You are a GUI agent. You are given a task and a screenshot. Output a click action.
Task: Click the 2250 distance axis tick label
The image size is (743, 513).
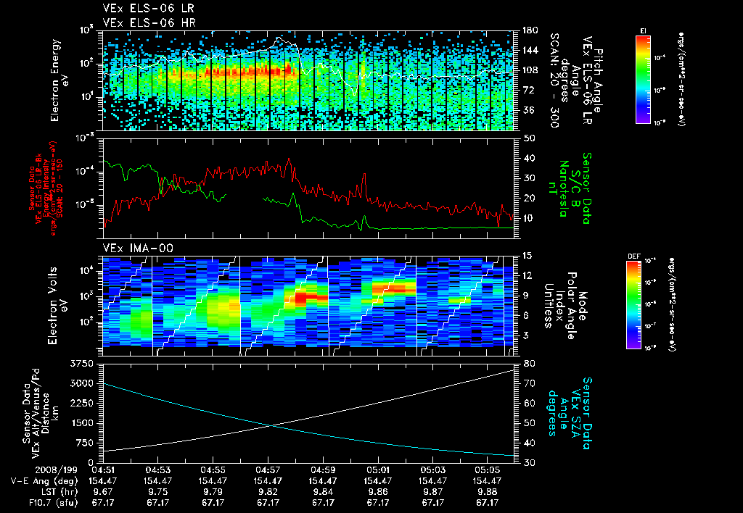[x=81, y=403]
